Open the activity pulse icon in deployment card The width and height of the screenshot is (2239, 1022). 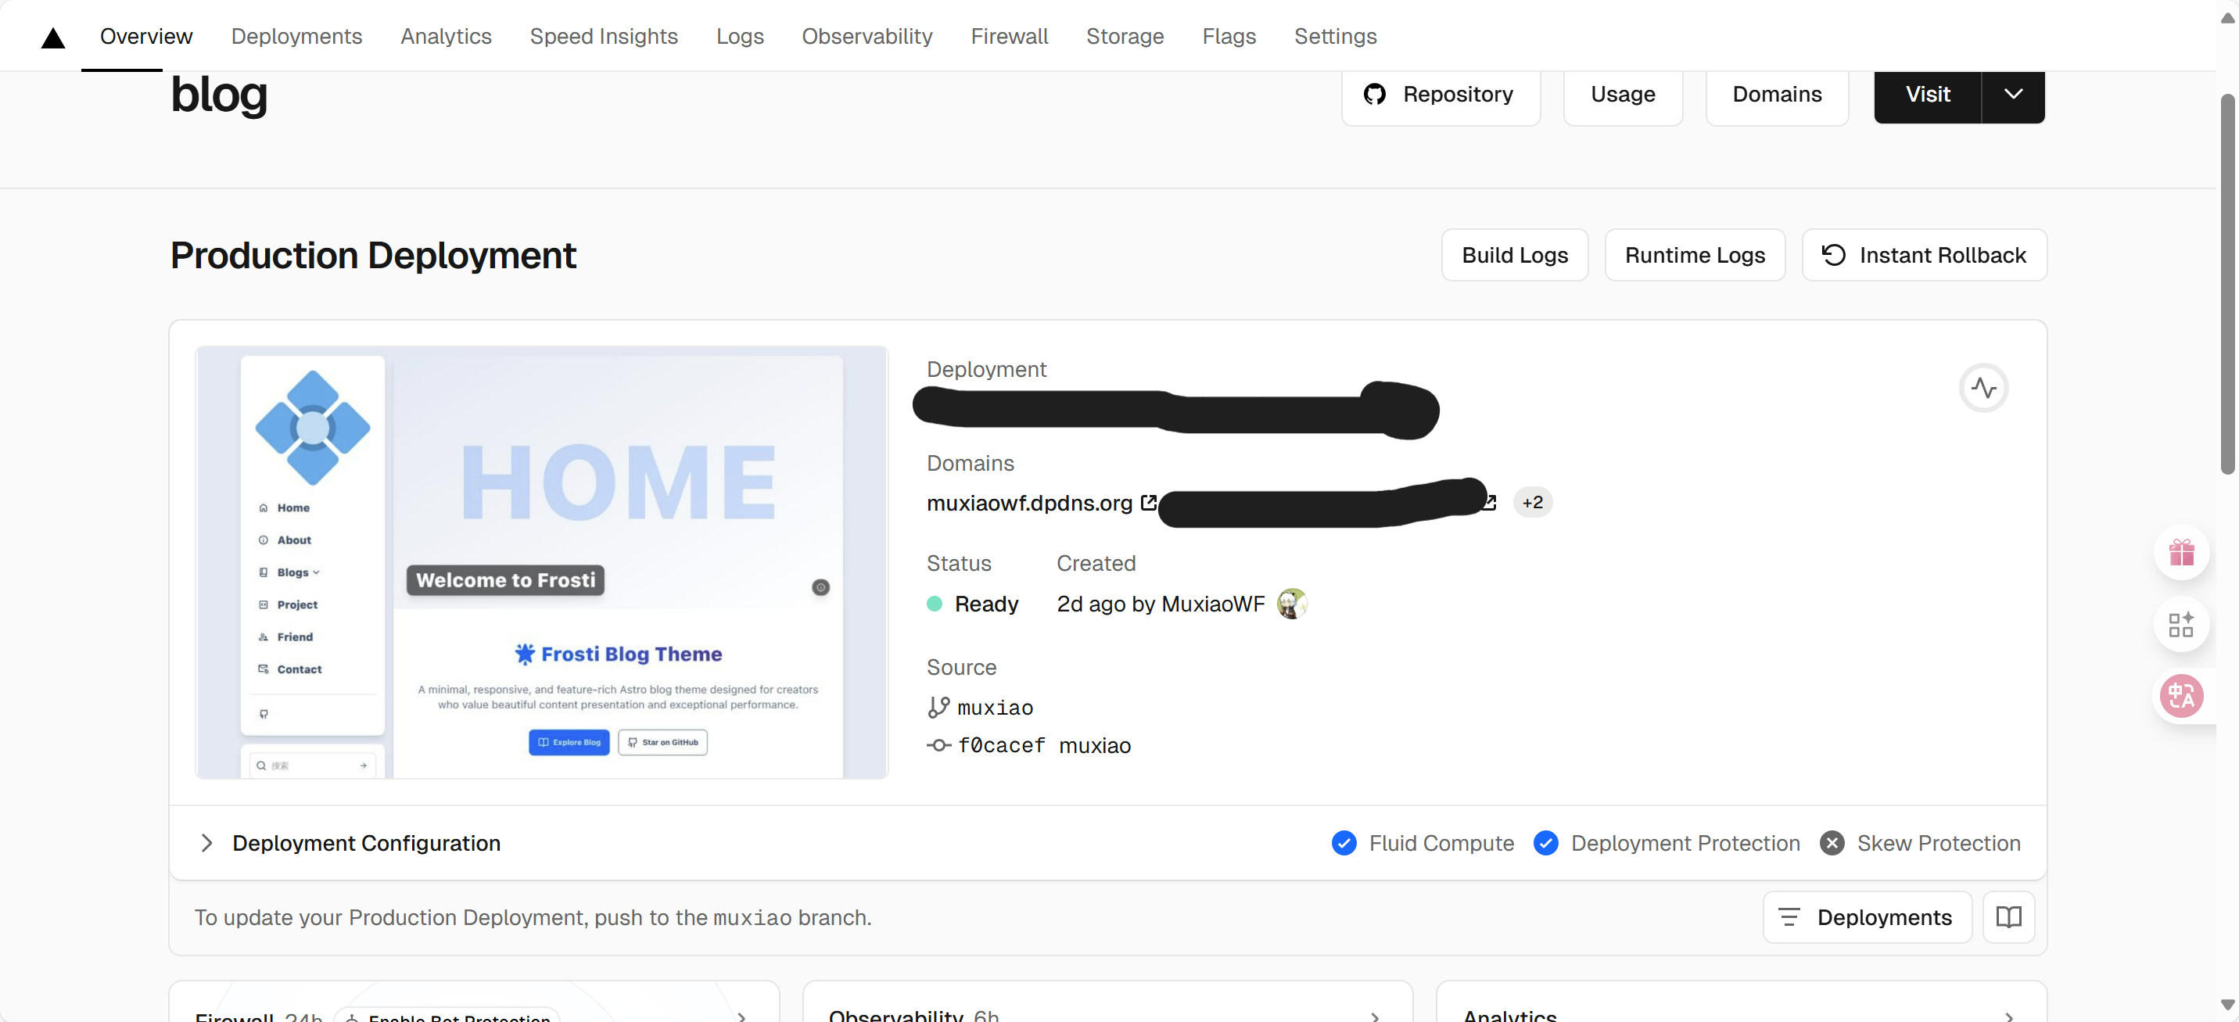[x=1983, y=388]
